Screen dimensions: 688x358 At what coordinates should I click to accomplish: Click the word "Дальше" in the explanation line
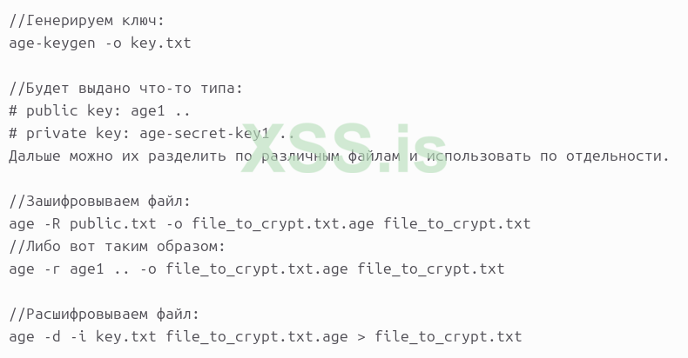pos(35,156)
